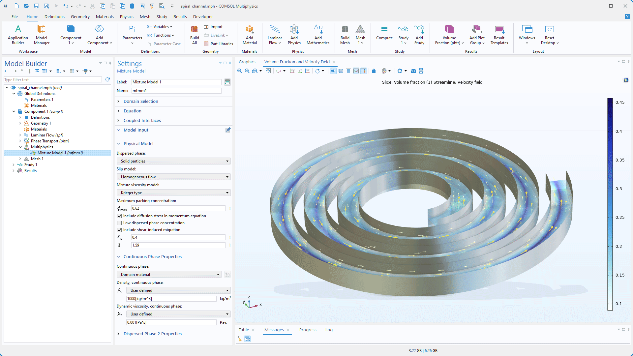Enable Low dispersed phase concentration
Screen dimensions: 633x356
pos(119,223)
